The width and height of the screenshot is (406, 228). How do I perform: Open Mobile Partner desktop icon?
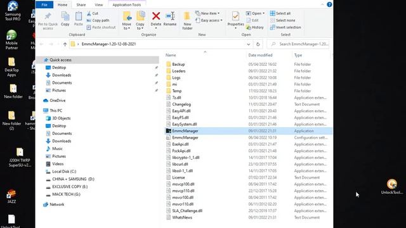pos(11,40)
